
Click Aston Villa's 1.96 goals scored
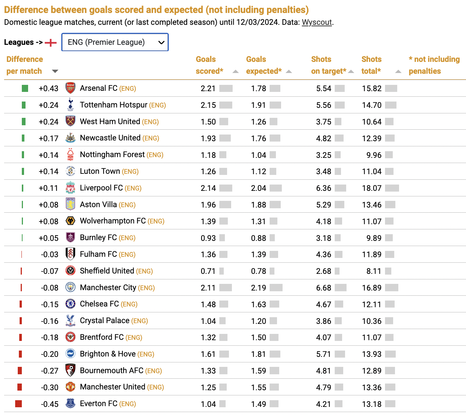[208, 205]
